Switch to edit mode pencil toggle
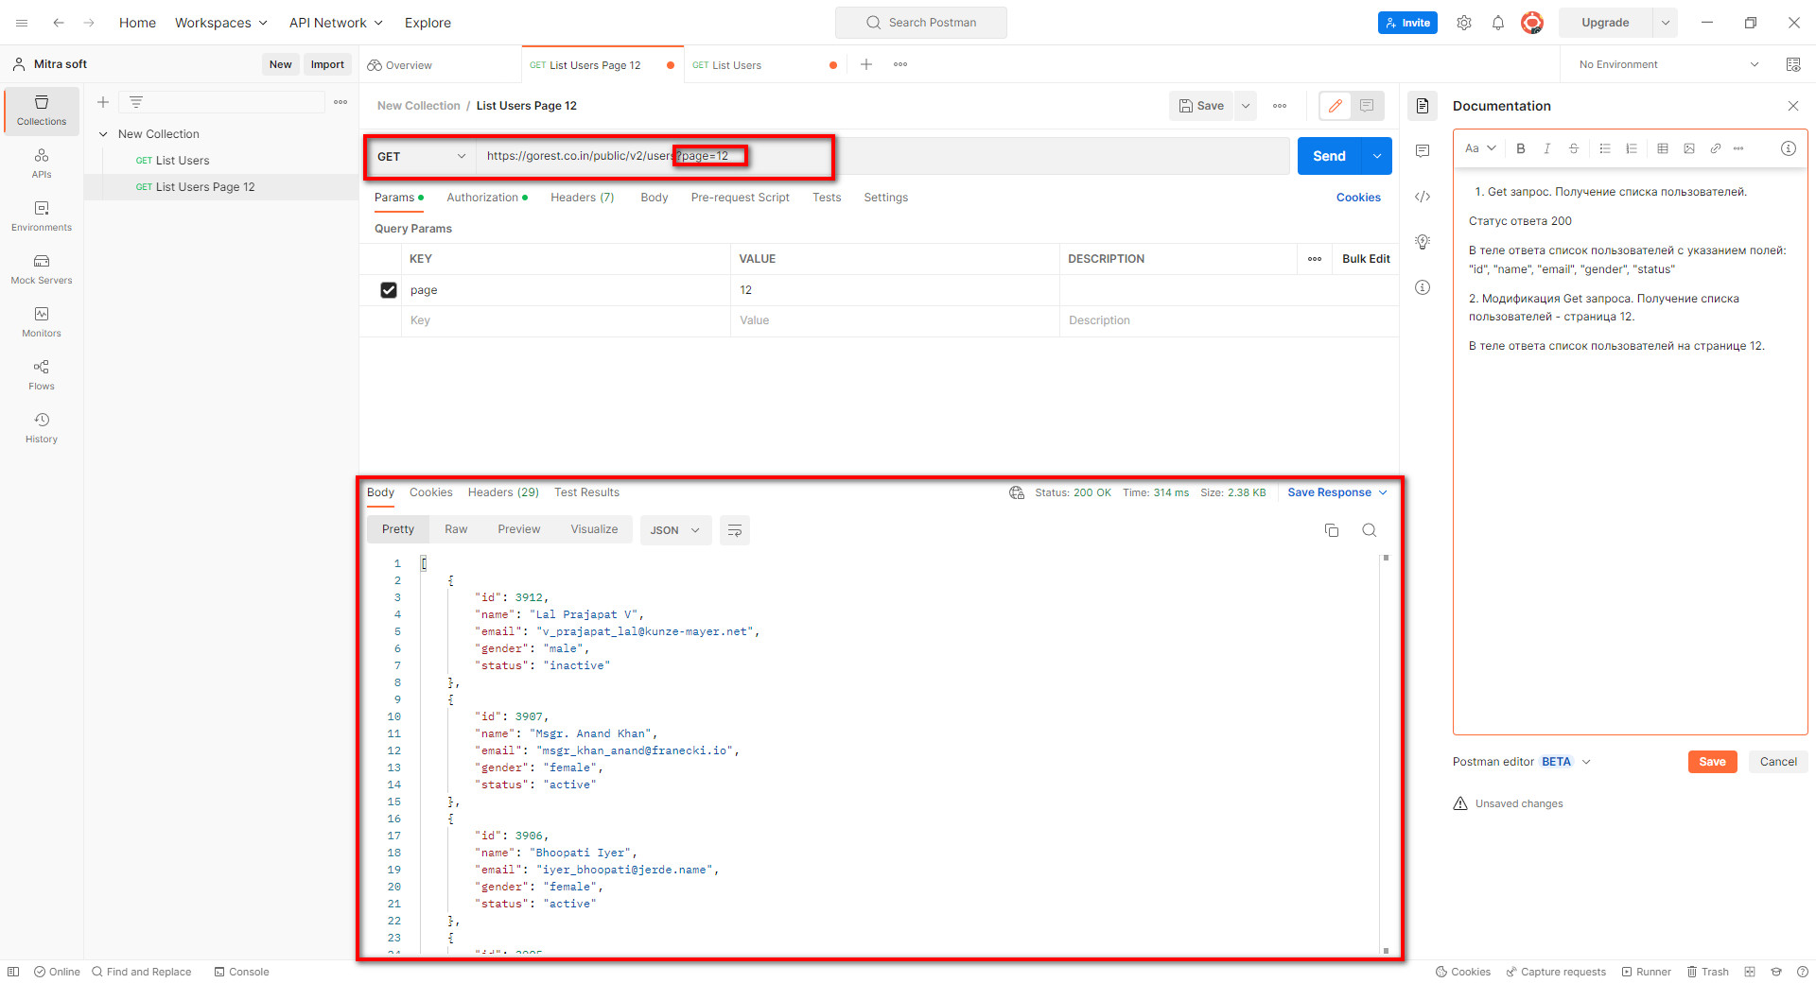1816x983 pixels. coord(1336,106)
